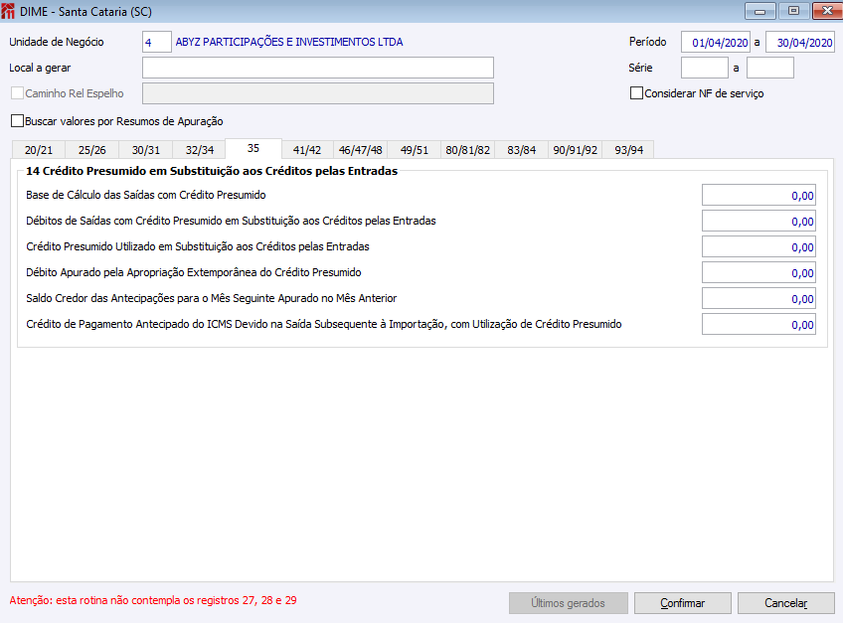Edit Crédito Presumido Utilizado value field
The image size is (843, 623).
[x=759, y=246]
